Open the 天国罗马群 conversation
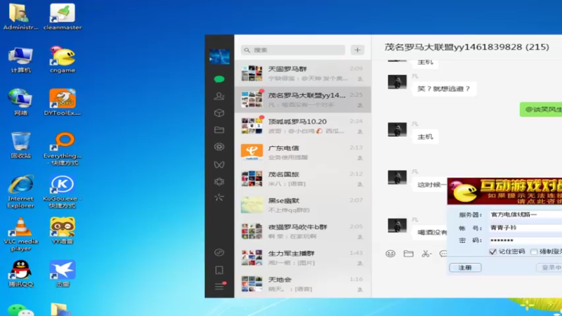This screenshot has width=562, height=316. pyautogui.click(x=303, y=73)
